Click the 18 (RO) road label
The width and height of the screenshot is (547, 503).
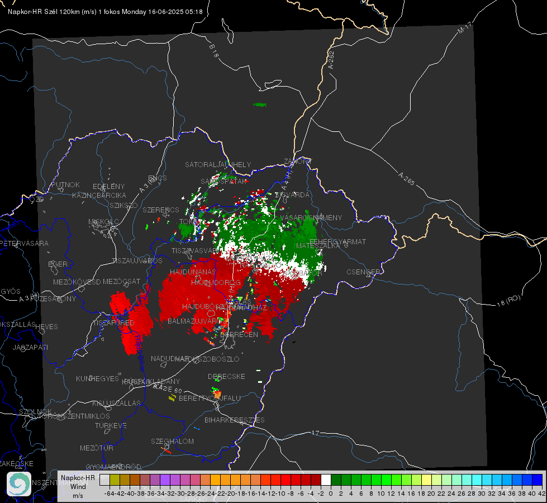click(508, 301)
